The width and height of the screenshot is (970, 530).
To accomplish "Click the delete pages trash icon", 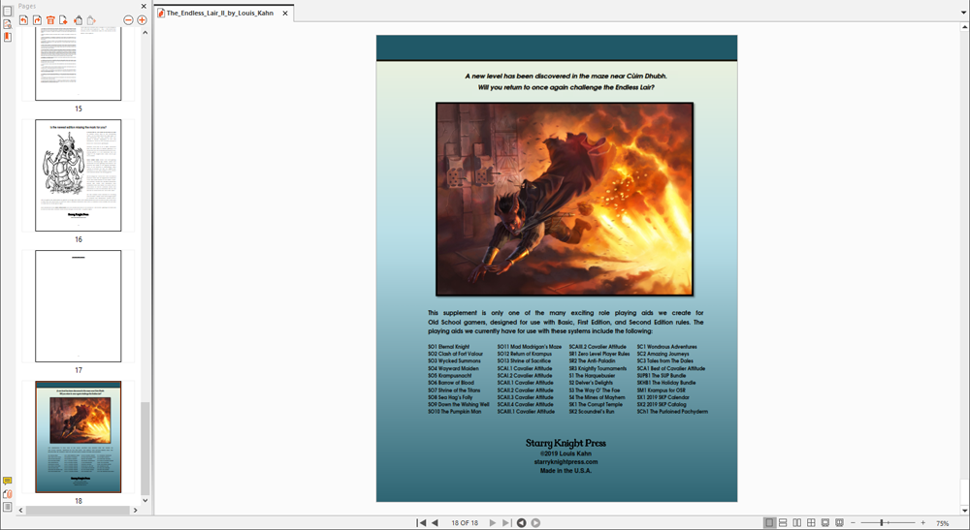I will pyautogui.click(x=50, y=20).
